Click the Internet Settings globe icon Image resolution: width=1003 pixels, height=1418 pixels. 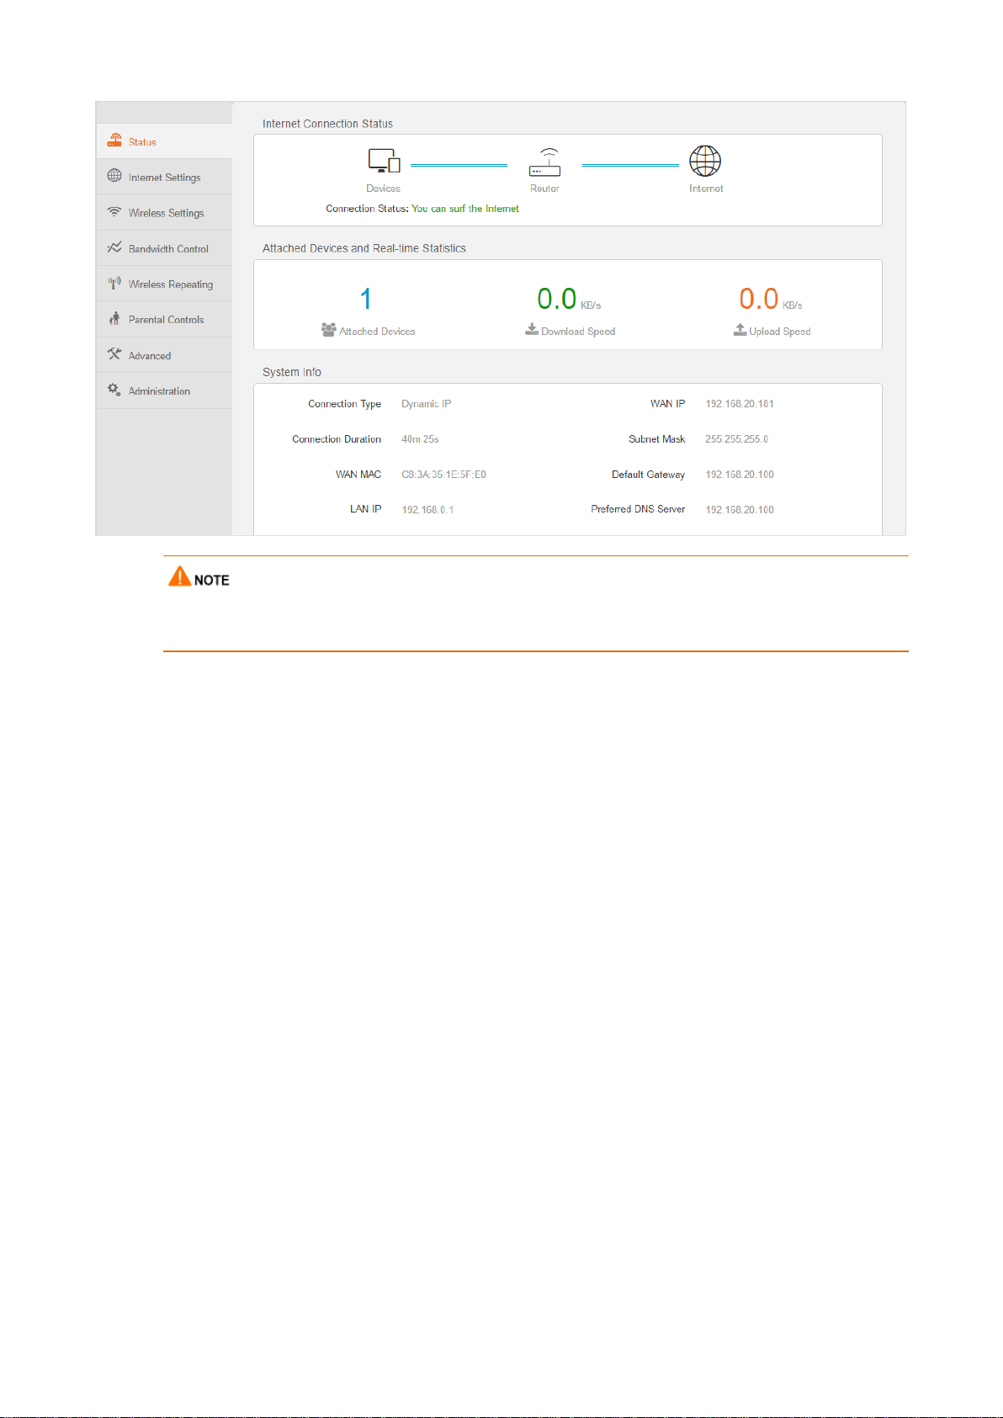tap(114, 176)
